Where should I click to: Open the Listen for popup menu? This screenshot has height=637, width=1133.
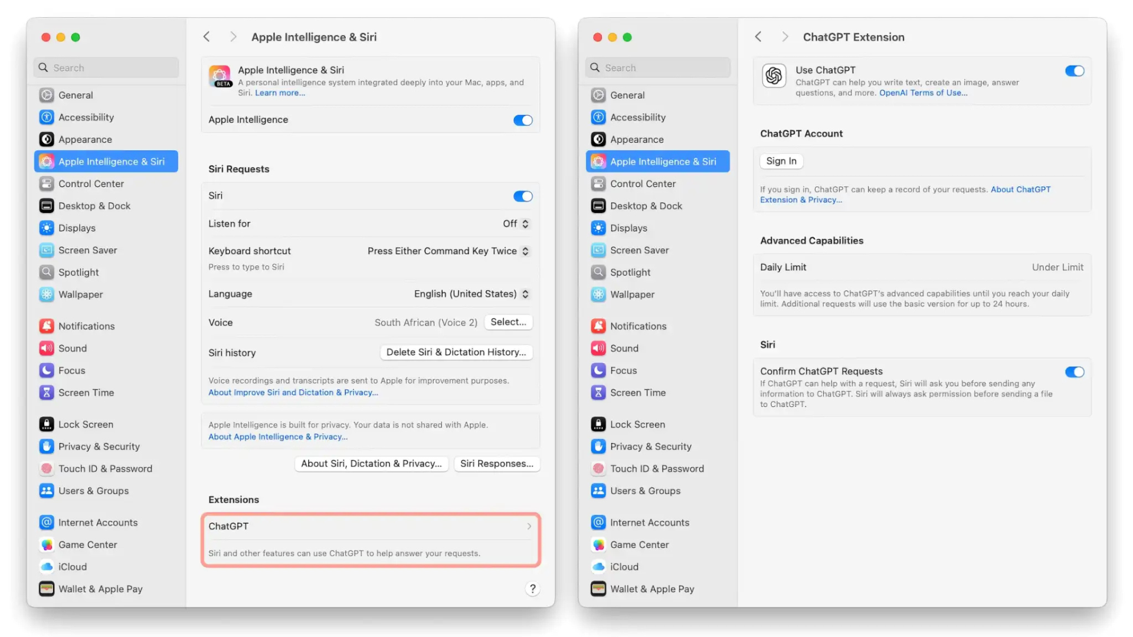[516, 224]
